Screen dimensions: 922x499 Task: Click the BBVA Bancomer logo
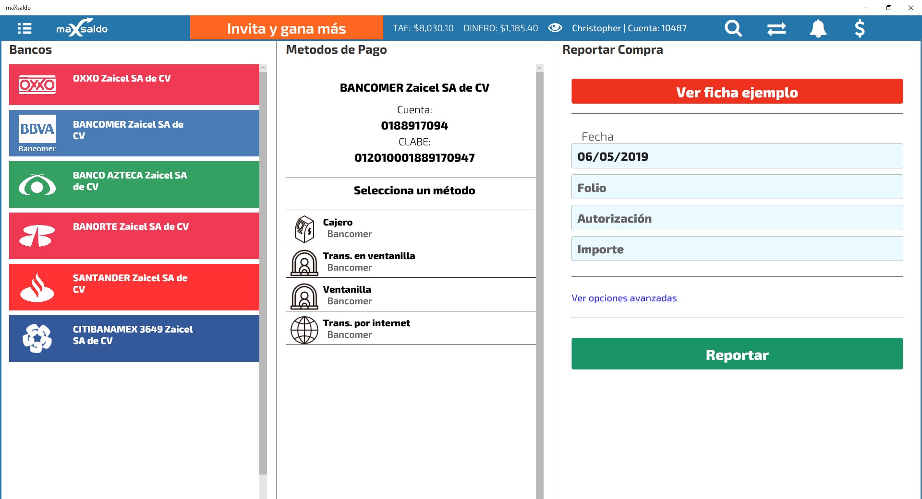pyautogui.click(x=37, y=133)
